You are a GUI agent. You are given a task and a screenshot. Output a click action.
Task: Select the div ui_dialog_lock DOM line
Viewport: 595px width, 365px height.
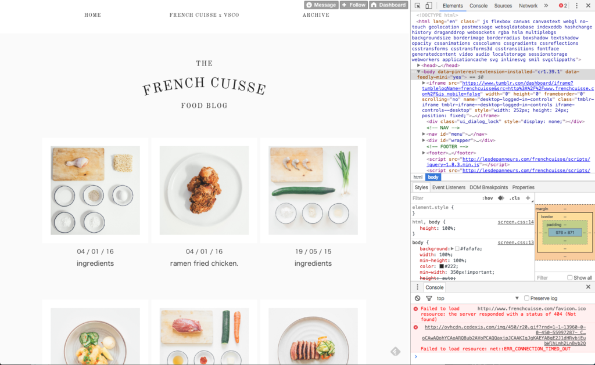coord(505,122)
